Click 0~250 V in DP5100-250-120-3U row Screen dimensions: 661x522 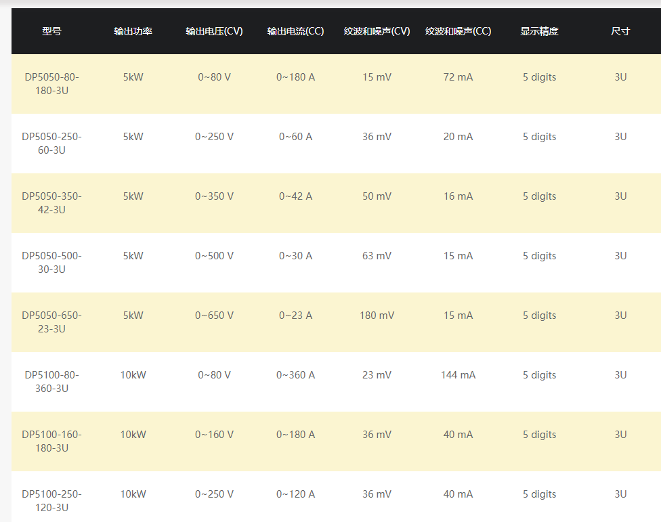(x=214, y=494)
